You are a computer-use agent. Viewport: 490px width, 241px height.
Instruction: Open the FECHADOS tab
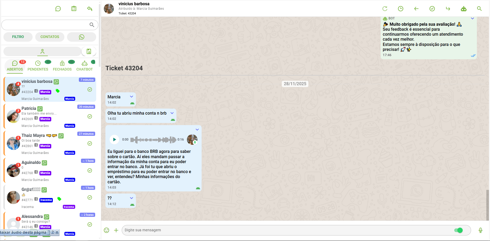pos(62,66)
